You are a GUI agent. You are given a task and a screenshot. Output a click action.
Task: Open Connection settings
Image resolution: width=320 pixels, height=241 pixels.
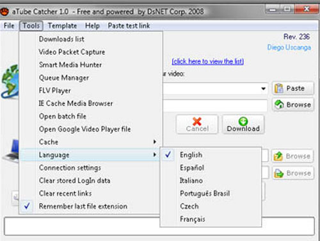[90, 167]
